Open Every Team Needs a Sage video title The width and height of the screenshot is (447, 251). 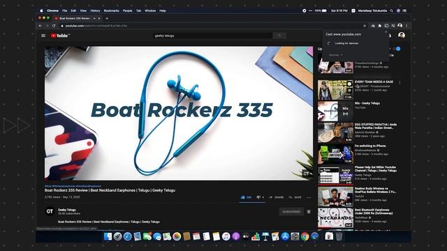coord(374,82)
